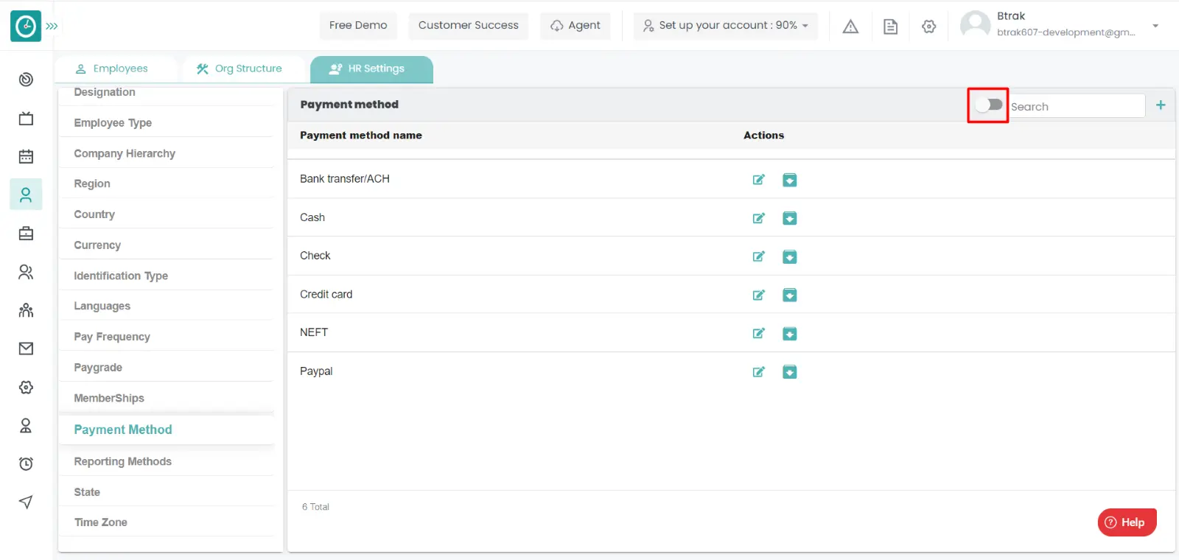This screenshot has width=1179, height=560.
Task: Archive the NEFT payment method
Action: pyautogui.click(x=789, y=334)
